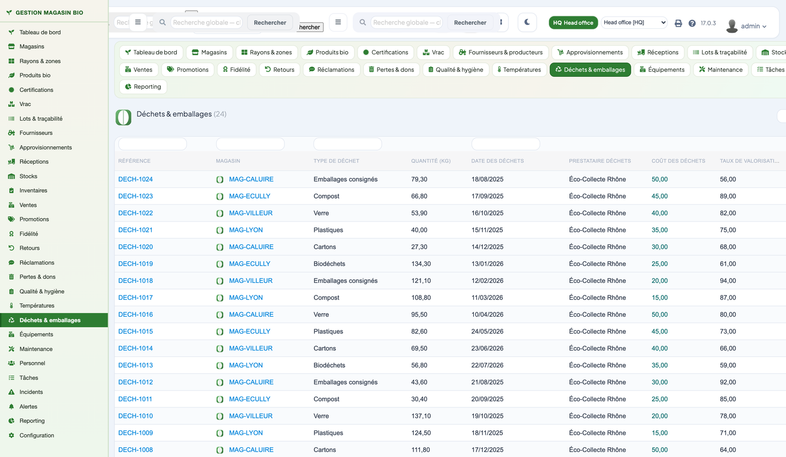
Task: Click the Températures thermometer icon in sidebar
Action: click(x=11, y=306)
